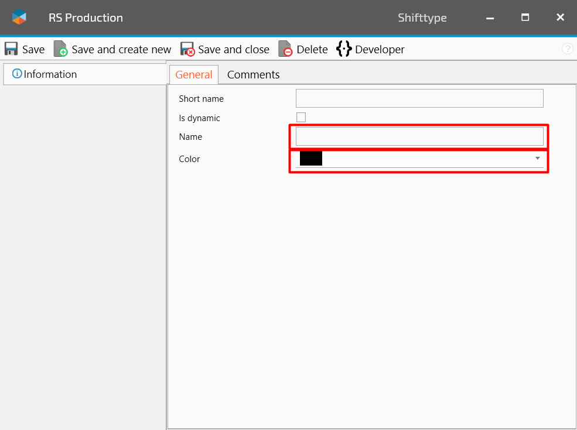Select the black color swatch
The height and width of the screenshot is (430, 577).
point(311,159)
